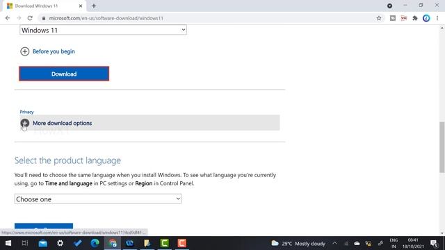Open a new browser tab
Viewport: 445px width, 250px height.
[94, 6]
